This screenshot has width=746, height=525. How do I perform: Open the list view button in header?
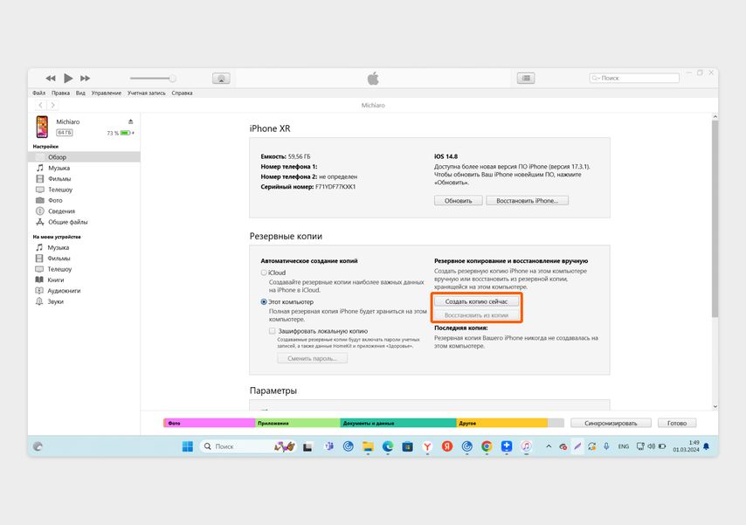coord(526,78)
